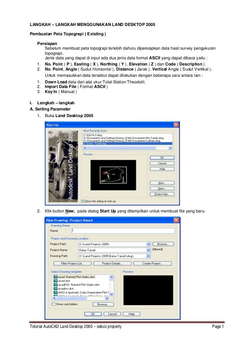
Task: Click the Open... button in Start Up
Action: [162, 189]
